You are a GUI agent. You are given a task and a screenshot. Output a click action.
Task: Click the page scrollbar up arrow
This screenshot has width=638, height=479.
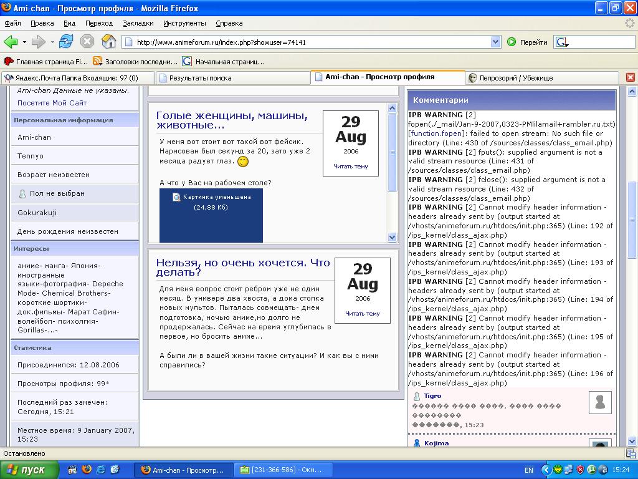(x=632, y=92)
